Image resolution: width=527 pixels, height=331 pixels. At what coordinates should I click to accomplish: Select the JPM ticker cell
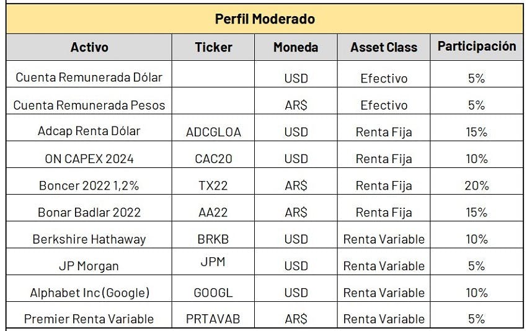click(213, 262)
